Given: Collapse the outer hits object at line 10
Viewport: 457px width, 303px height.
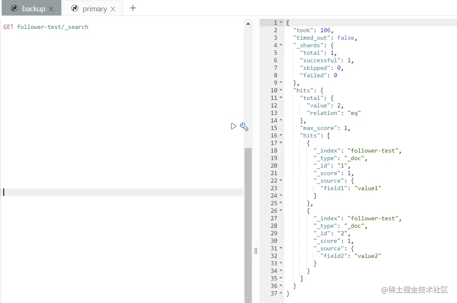Looking at the screenshot, I should (x=281, y=90).
